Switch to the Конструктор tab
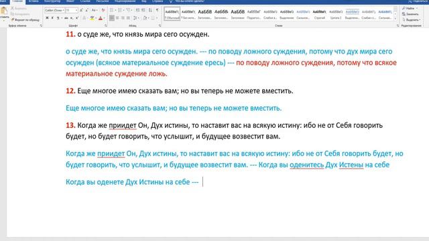429x241 pixels. pos(52,1)
